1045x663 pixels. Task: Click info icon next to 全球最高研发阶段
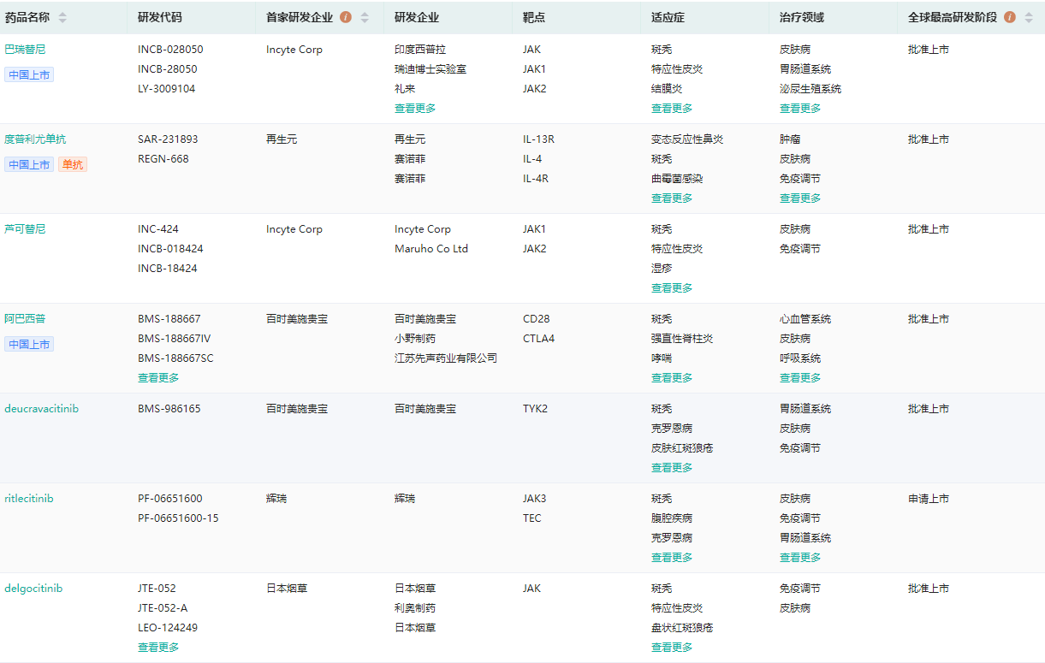tap(1010, 17)
